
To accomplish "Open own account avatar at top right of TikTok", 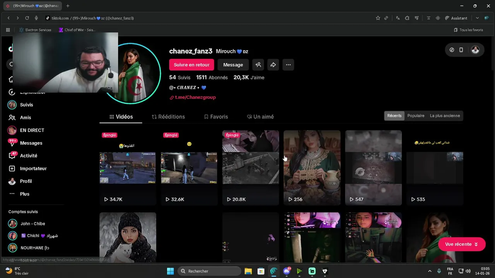I will pyautogui.click(x=475, y=50).
